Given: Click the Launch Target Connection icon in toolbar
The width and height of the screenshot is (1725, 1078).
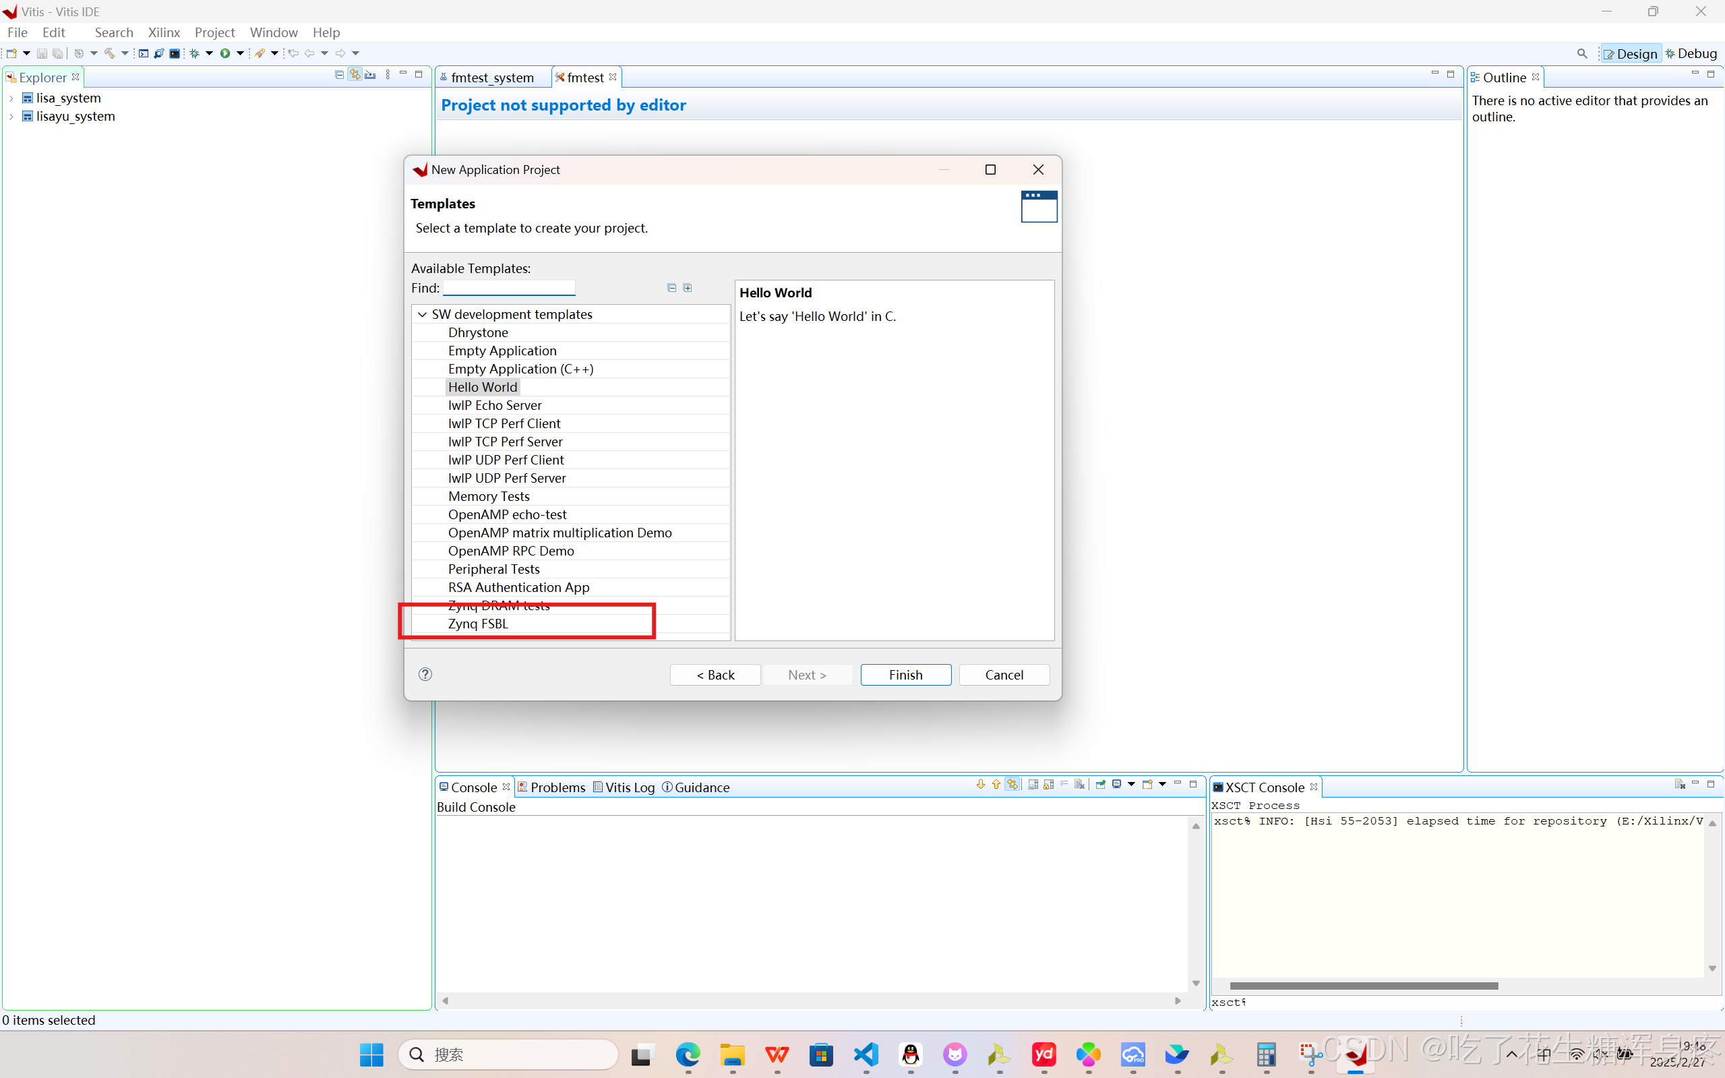Looking at the screenshot, I should tap(260, 53).
